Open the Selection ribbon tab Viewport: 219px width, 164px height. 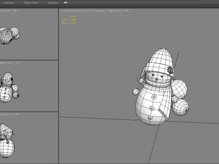point(9,3)
